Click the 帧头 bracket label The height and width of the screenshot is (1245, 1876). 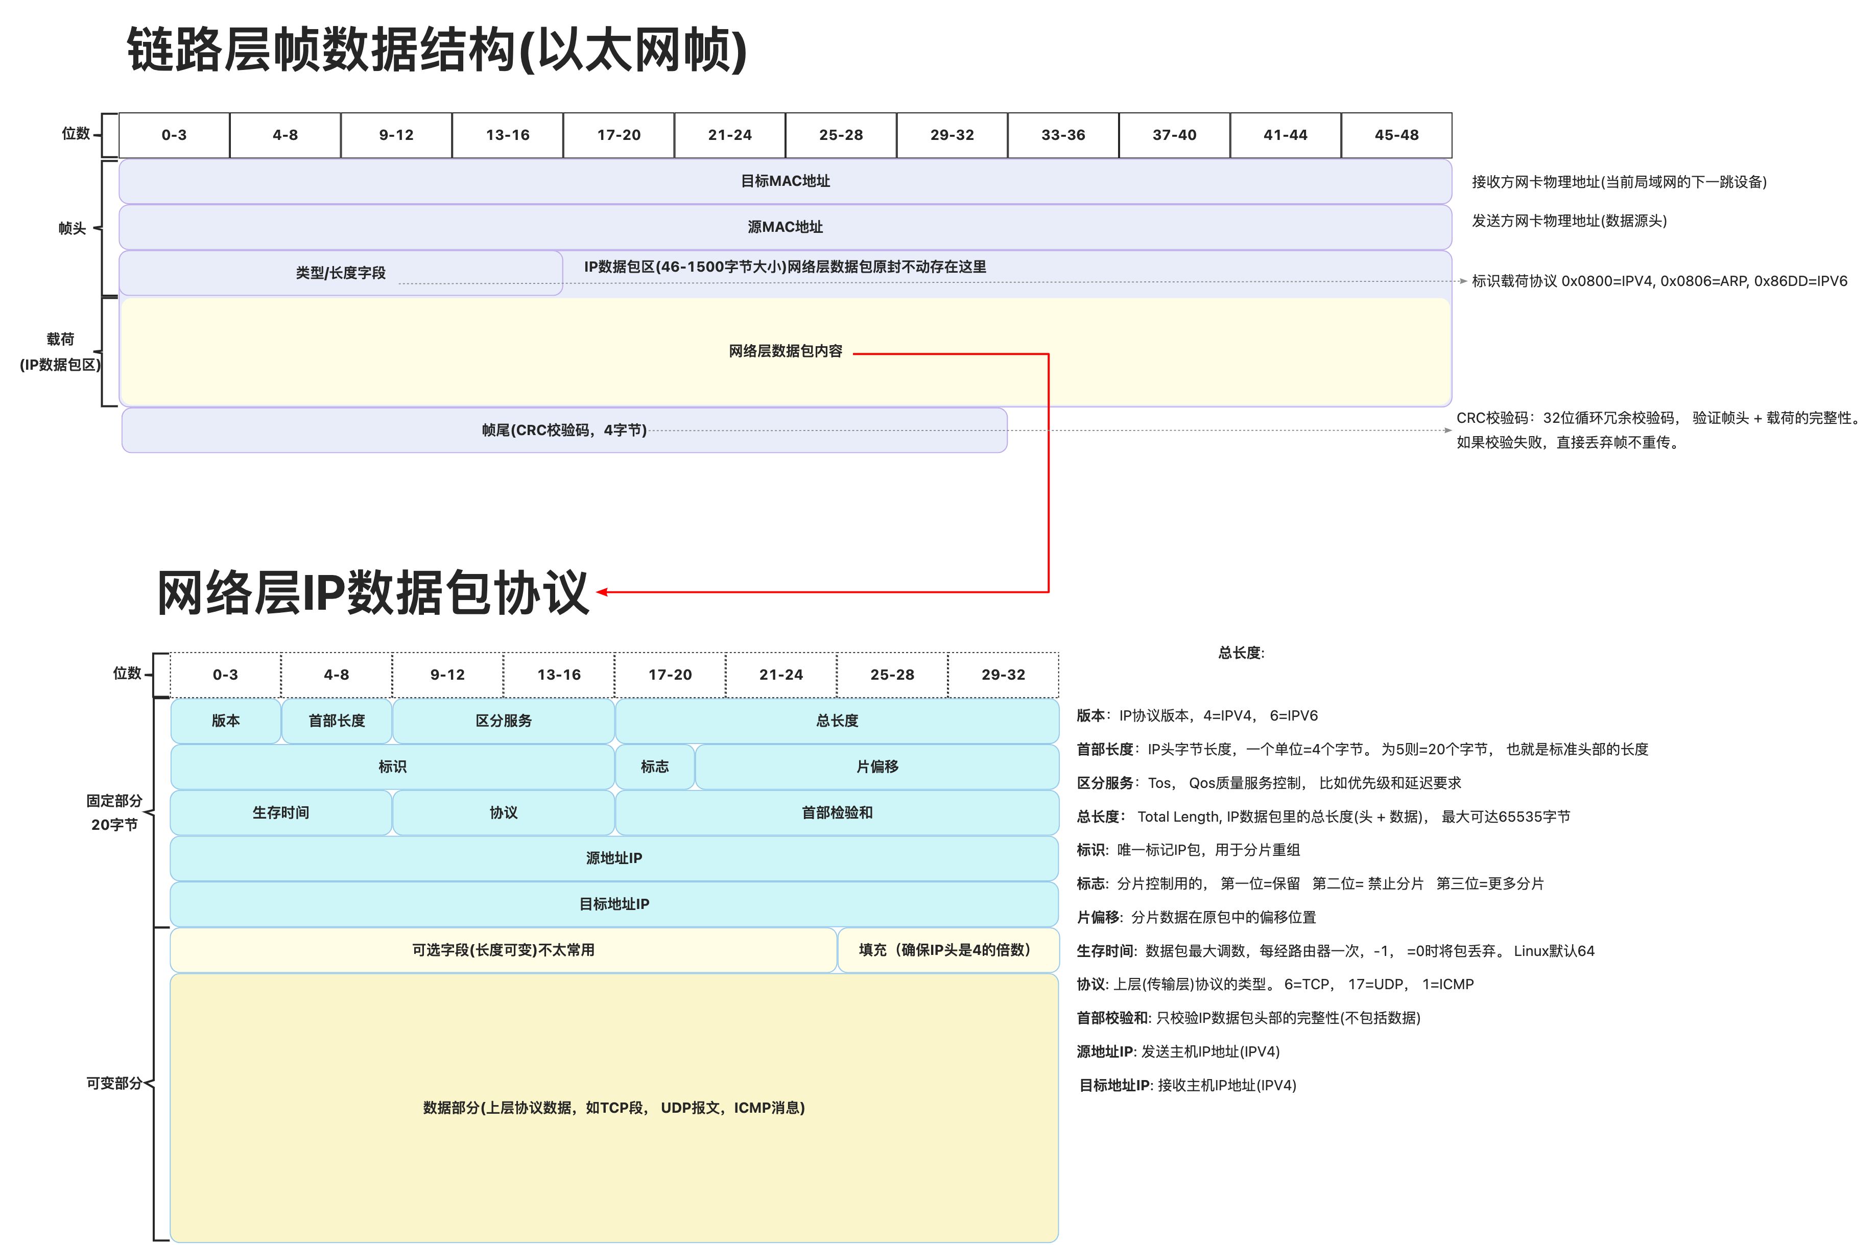[x=72, y=229]
